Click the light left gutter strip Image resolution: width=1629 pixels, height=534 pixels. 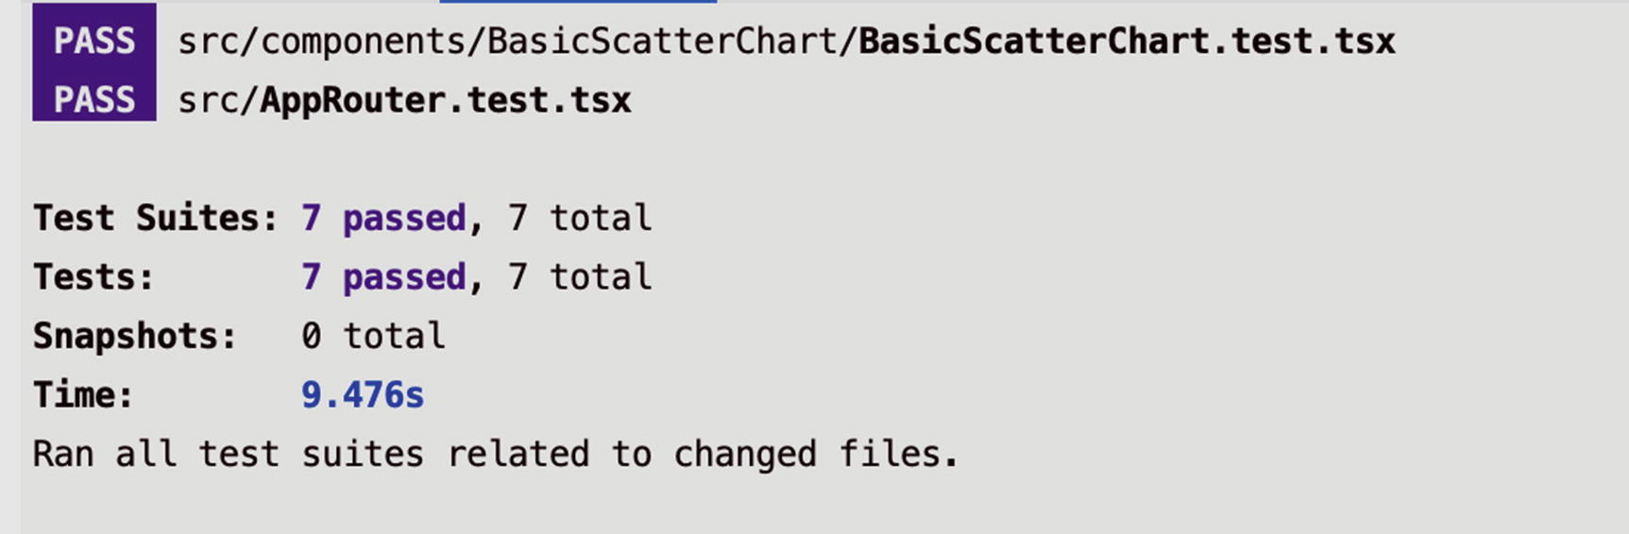(x=9, y=283)
